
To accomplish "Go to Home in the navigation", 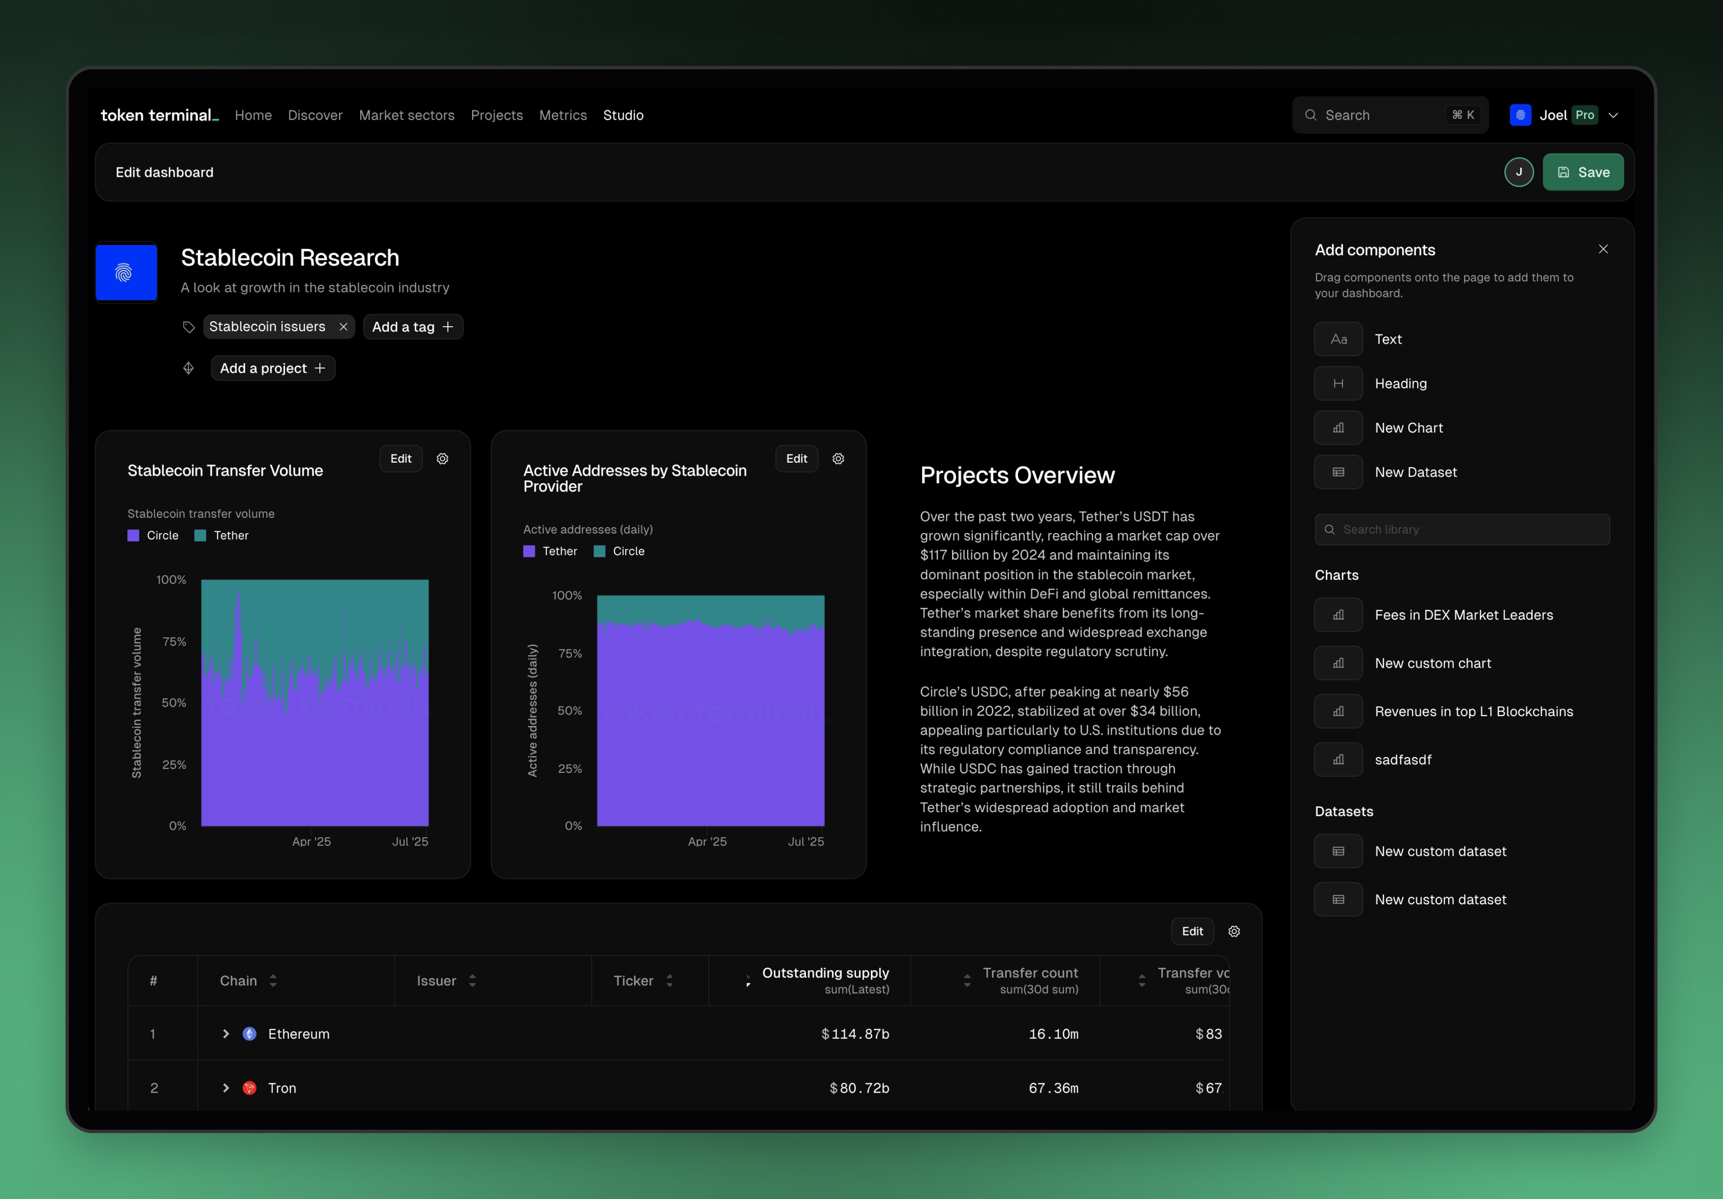I will [x=253, y=115].
